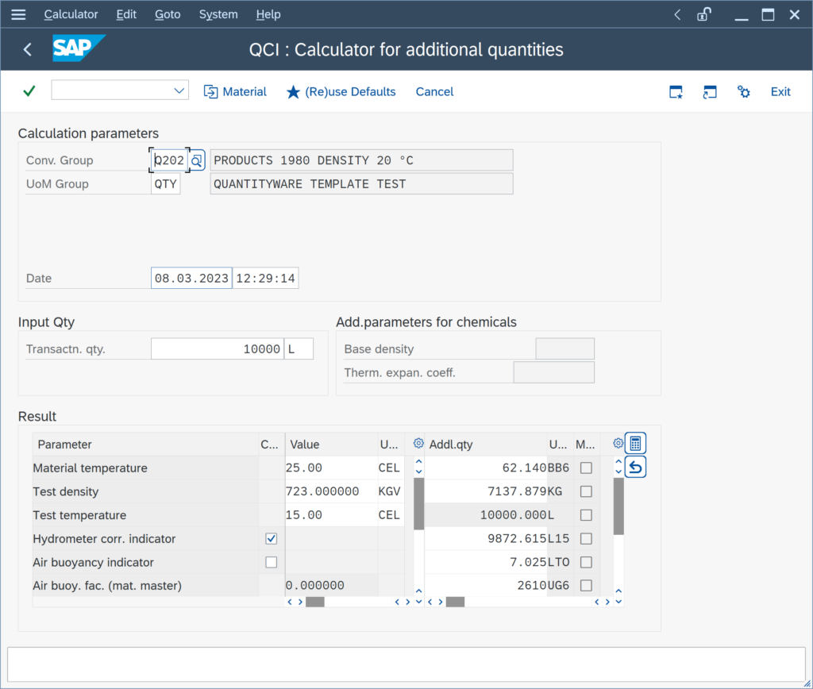Click the Air buoy. fac. value 0.000000
The image size is (813, 689).
pos(331,585)
